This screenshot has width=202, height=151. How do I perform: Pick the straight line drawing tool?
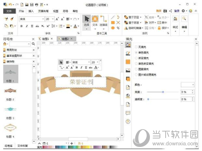pyautogui.click(x=113, y=17)
